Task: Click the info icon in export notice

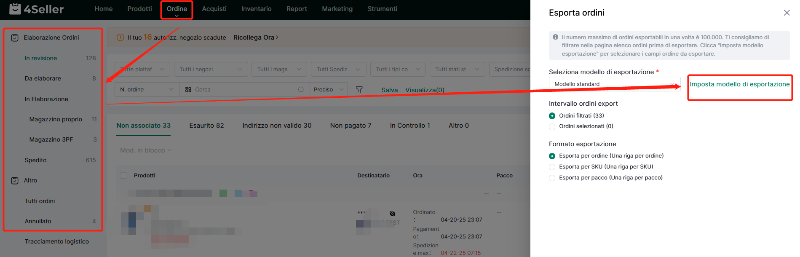Action: pyautogui.click(x=555, y=37)
